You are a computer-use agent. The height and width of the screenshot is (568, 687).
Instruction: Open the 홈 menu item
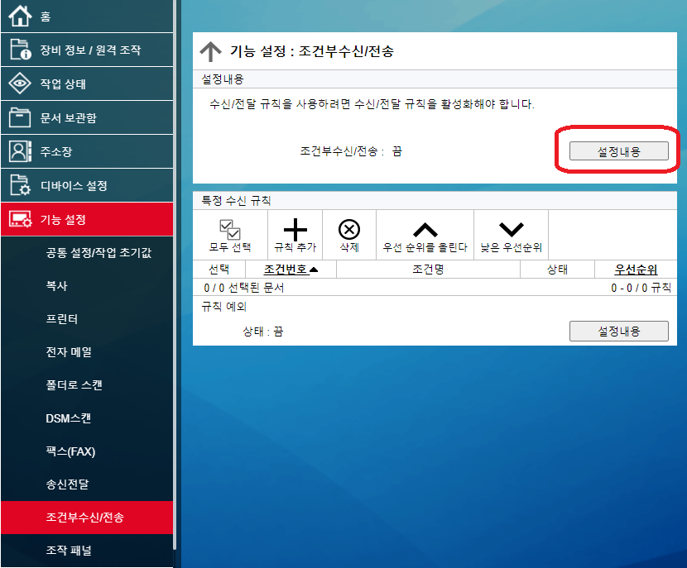(87, 17)
